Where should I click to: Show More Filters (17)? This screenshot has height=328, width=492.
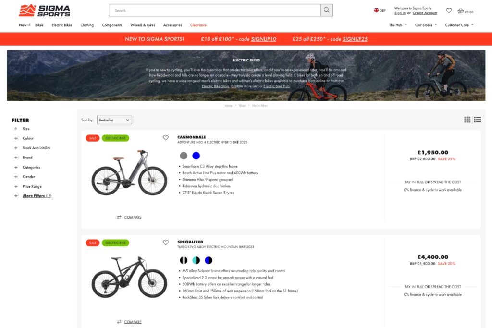pyautogui.click(x=37, y=196)
